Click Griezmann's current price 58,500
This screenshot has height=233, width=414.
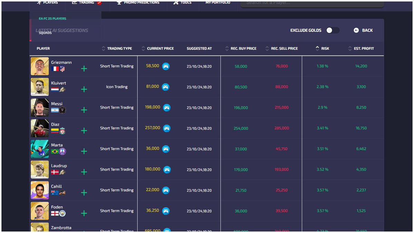coord(152,66)
